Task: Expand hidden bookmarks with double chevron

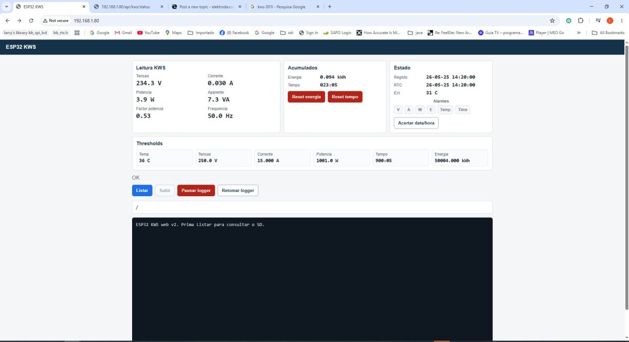Action: [x=579, y=33]
